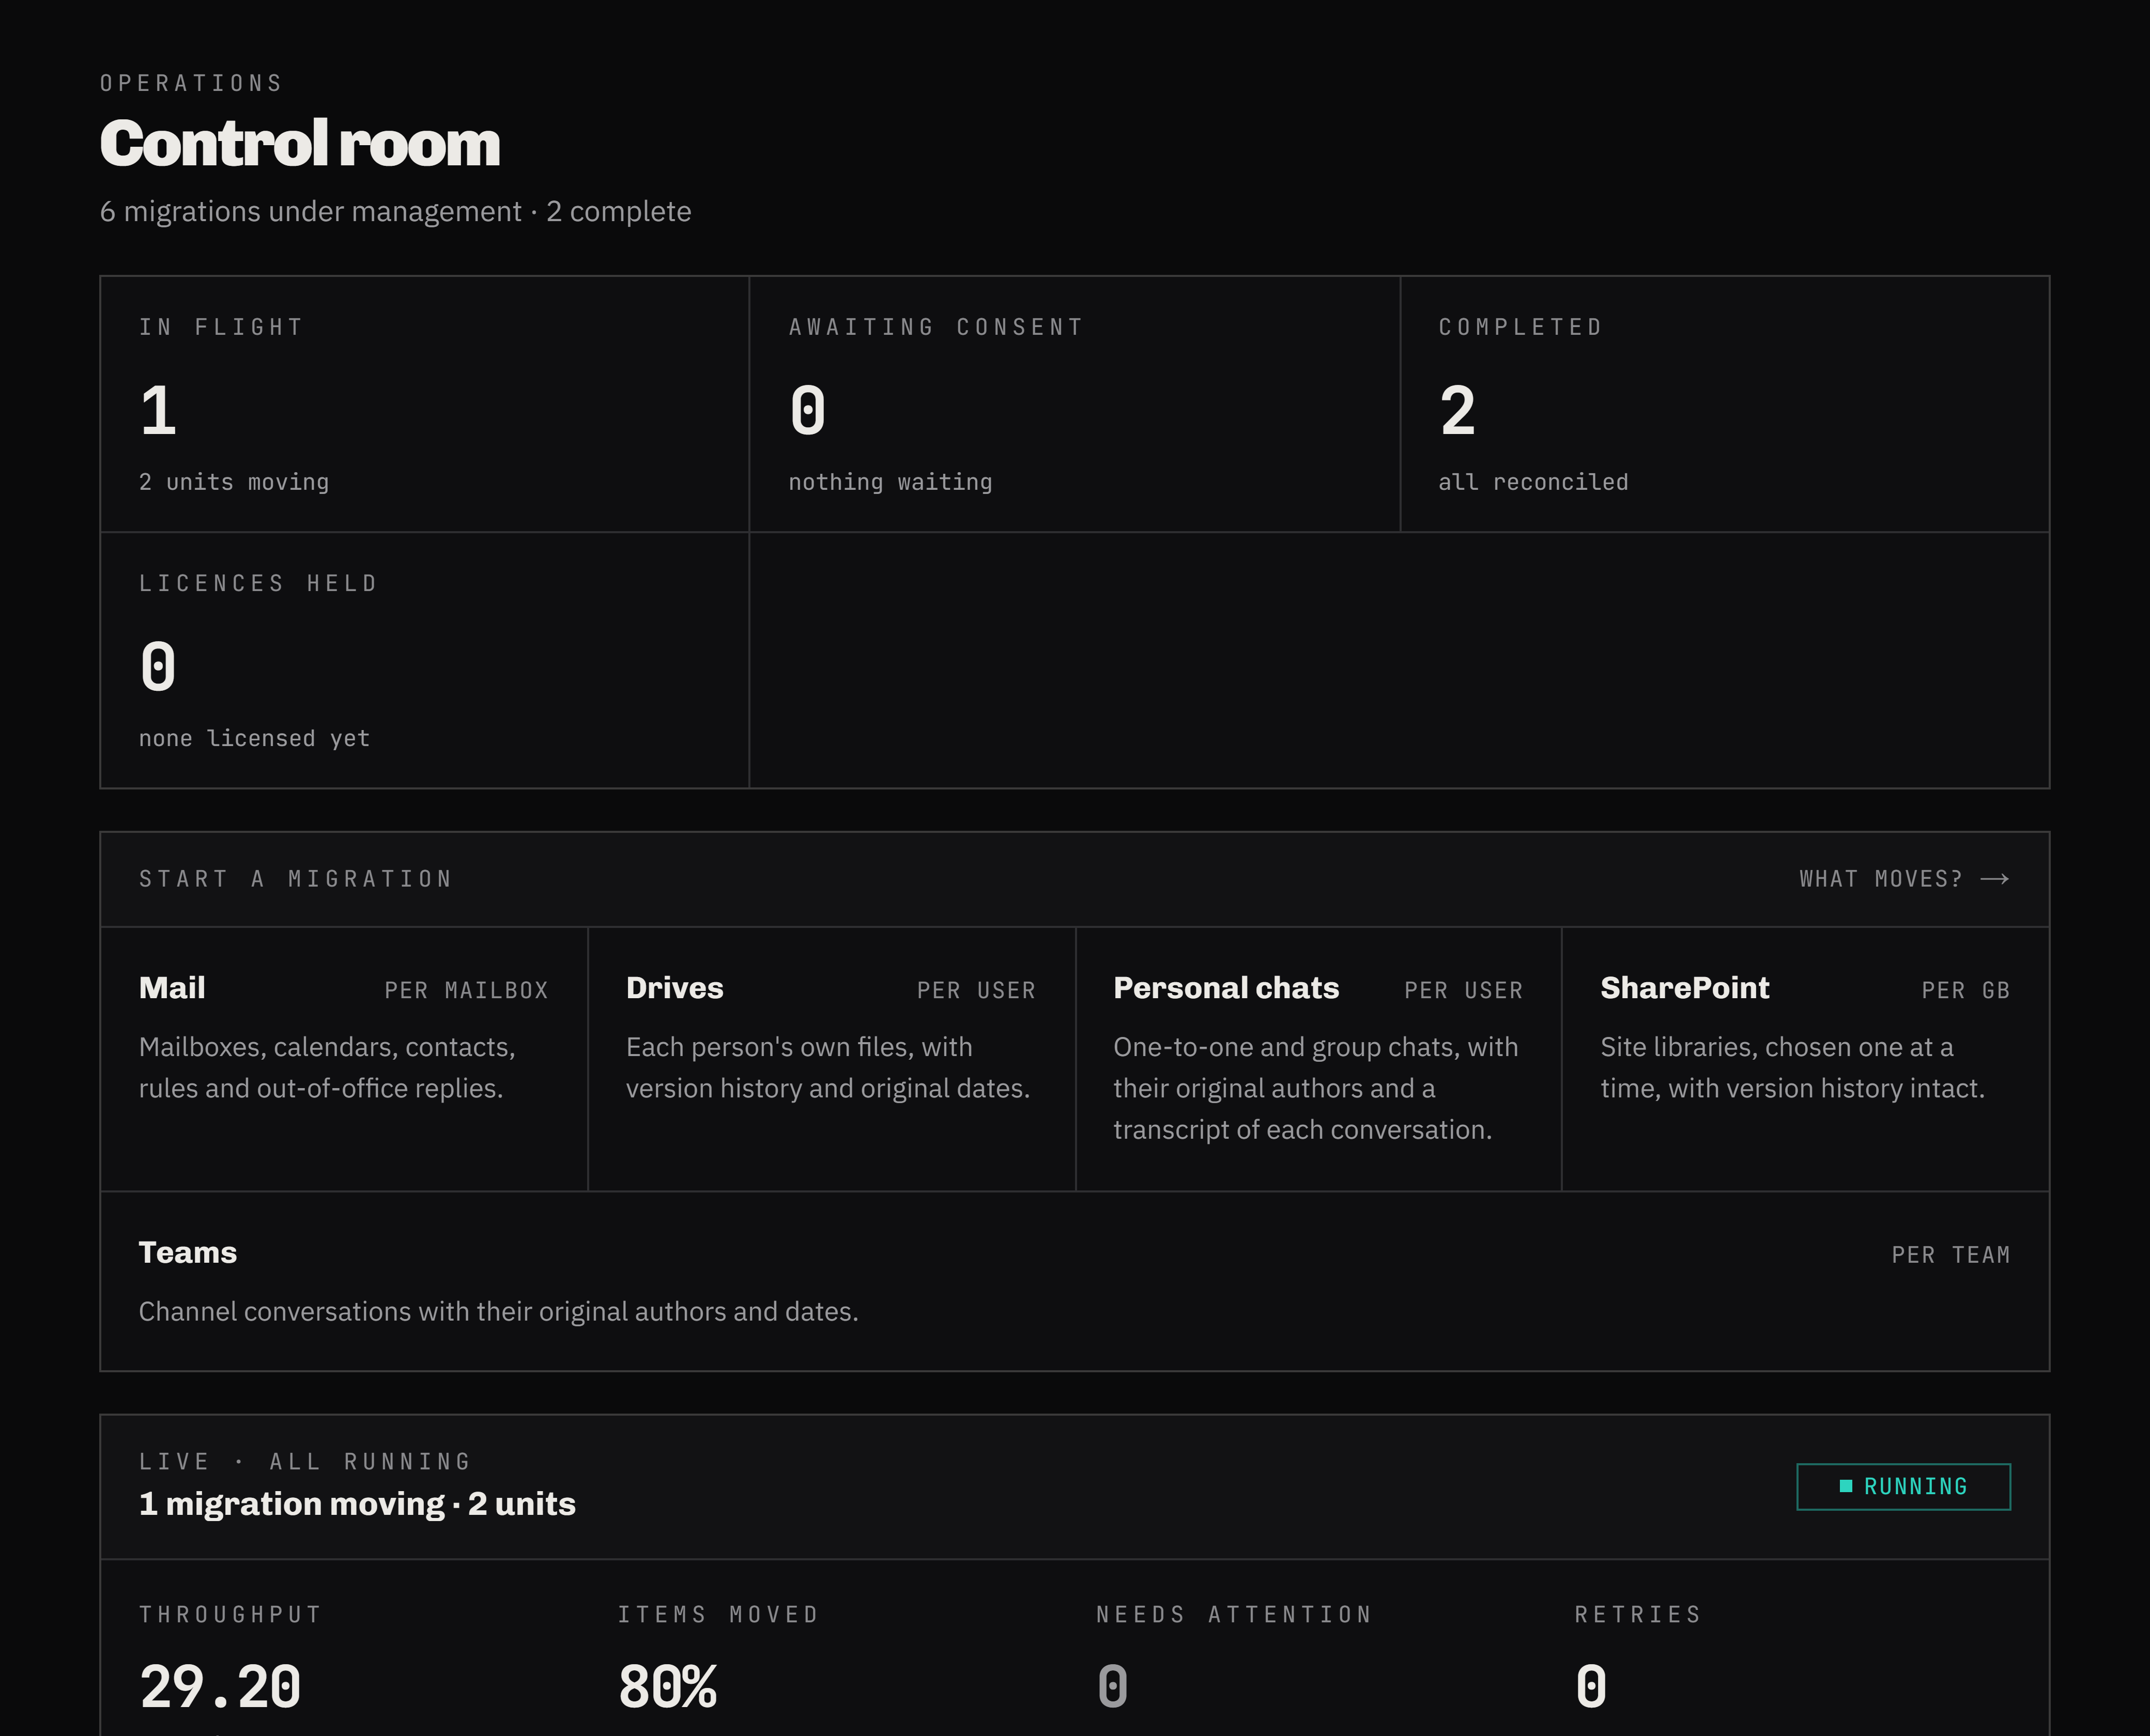This screenshot has width=2150, height=1736.
Task: Click the Operations label
Action: (191, 83)
